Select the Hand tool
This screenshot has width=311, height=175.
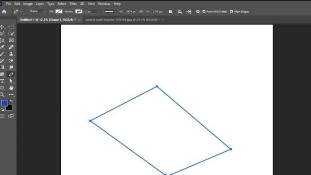pos(11,87)
